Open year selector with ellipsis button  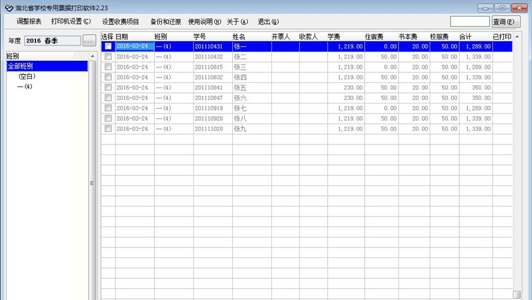point(89,41)
